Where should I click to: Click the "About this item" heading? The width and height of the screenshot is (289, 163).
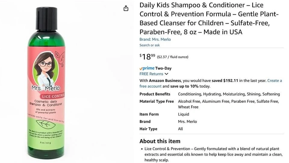pos(160,141)
